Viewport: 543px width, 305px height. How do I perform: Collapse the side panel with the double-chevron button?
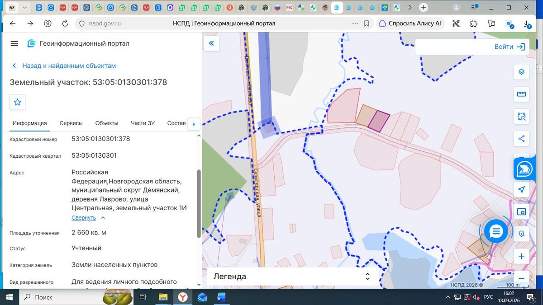point(211,43)
